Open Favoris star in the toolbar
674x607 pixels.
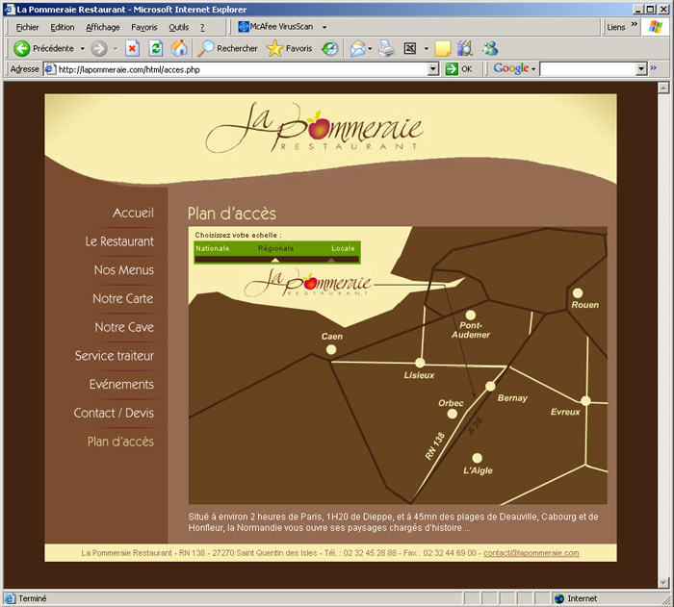coord(289,48)
